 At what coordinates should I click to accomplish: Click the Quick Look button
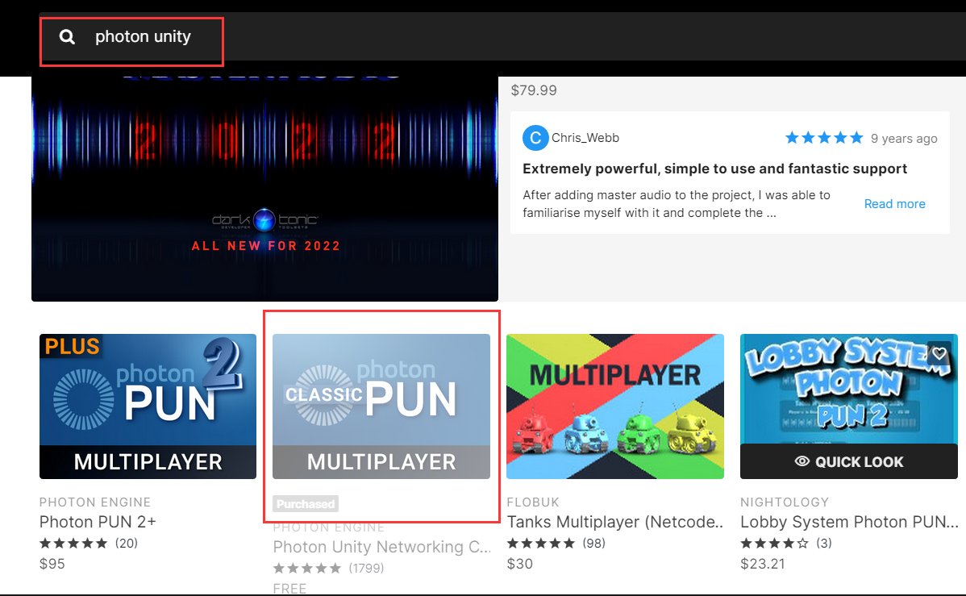click(x=849, y=461)
